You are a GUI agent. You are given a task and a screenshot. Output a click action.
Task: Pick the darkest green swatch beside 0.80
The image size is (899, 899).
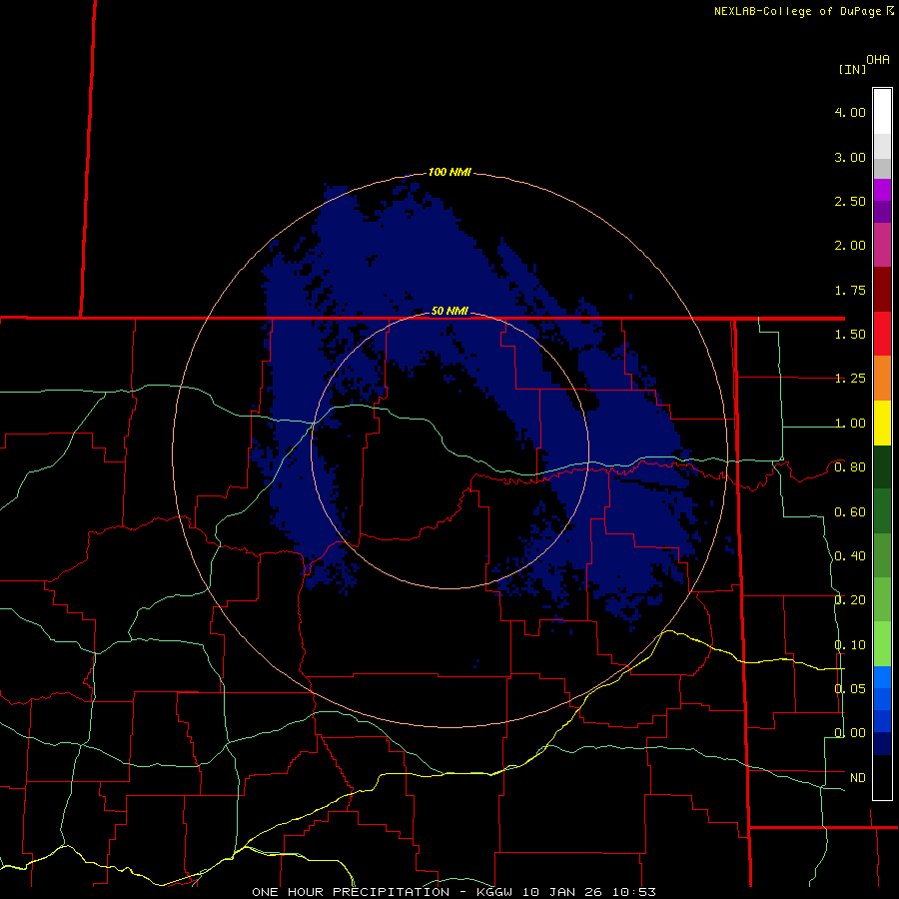click(x=882, y=467)
